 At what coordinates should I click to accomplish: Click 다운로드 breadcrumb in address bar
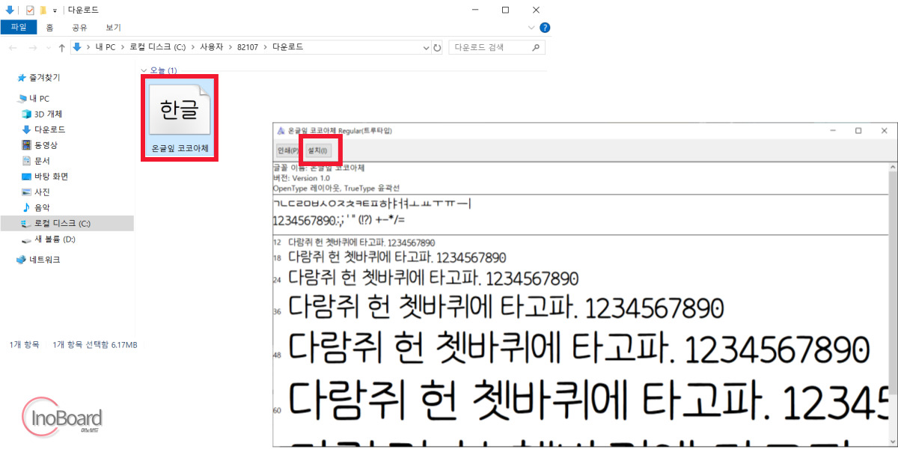(288, 47)
